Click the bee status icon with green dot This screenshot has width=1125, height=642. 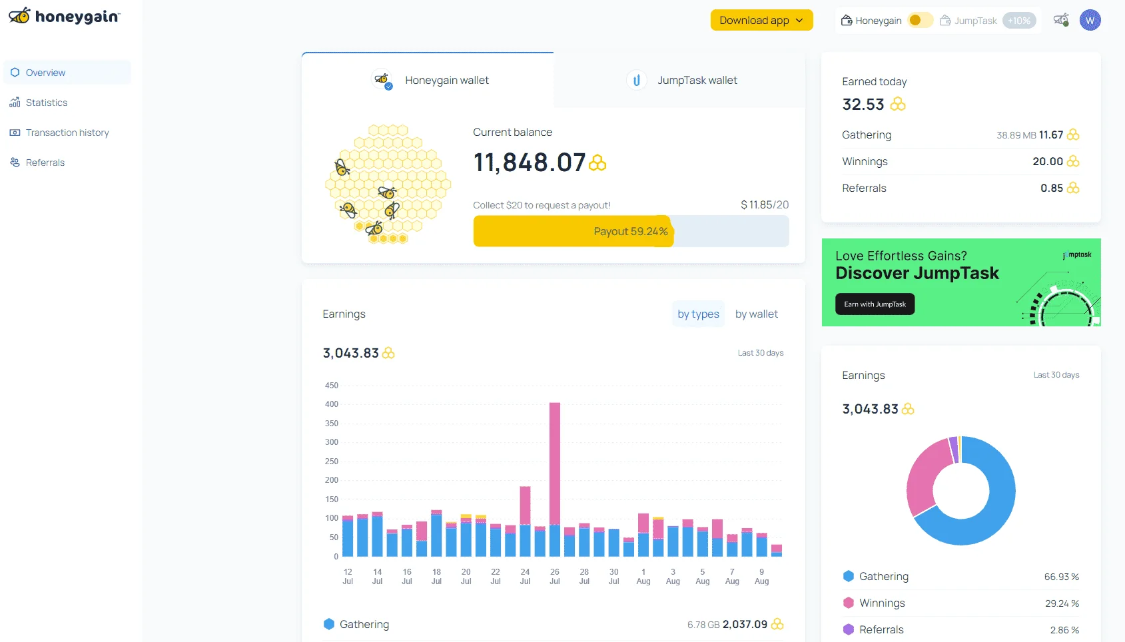[1061, 20]
